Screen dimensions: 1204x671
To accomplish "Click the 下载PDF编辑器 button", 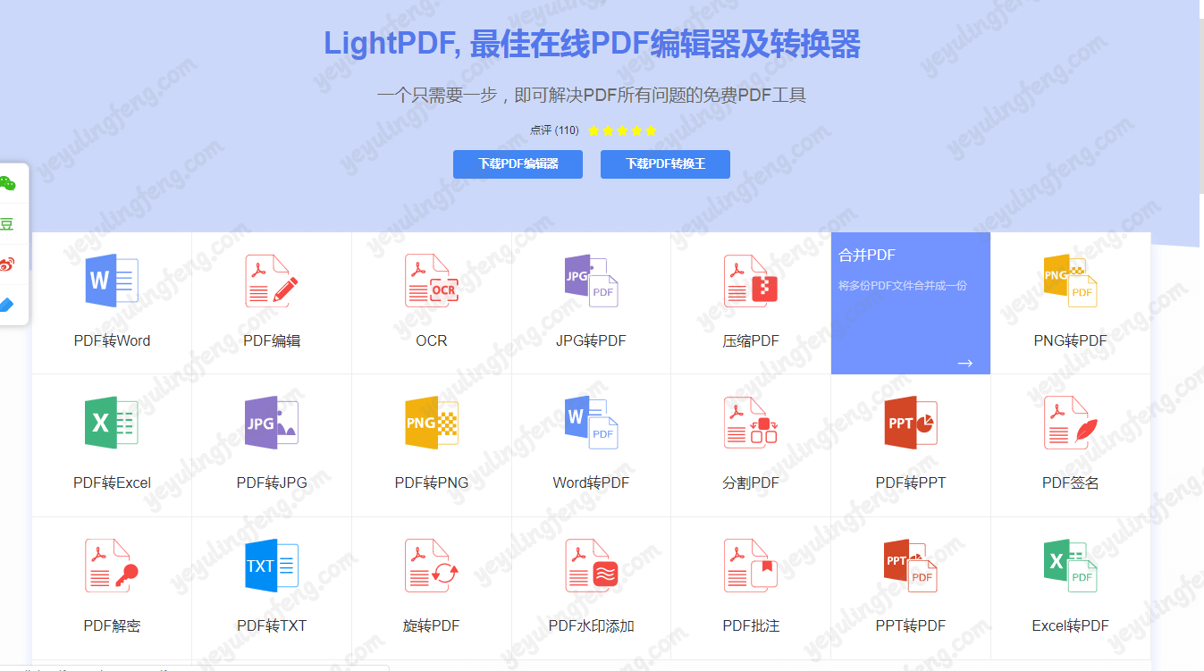I will 518,164.
